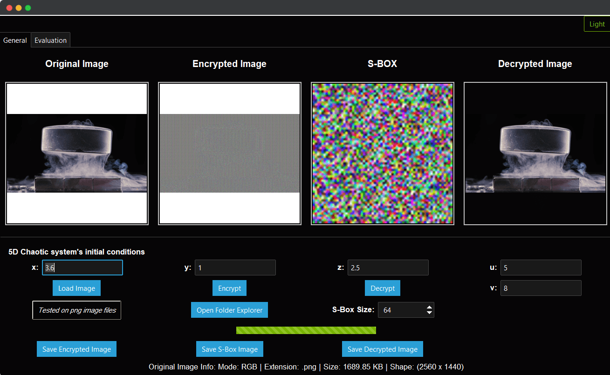Click Load Image to choose a file

[76, 288]
